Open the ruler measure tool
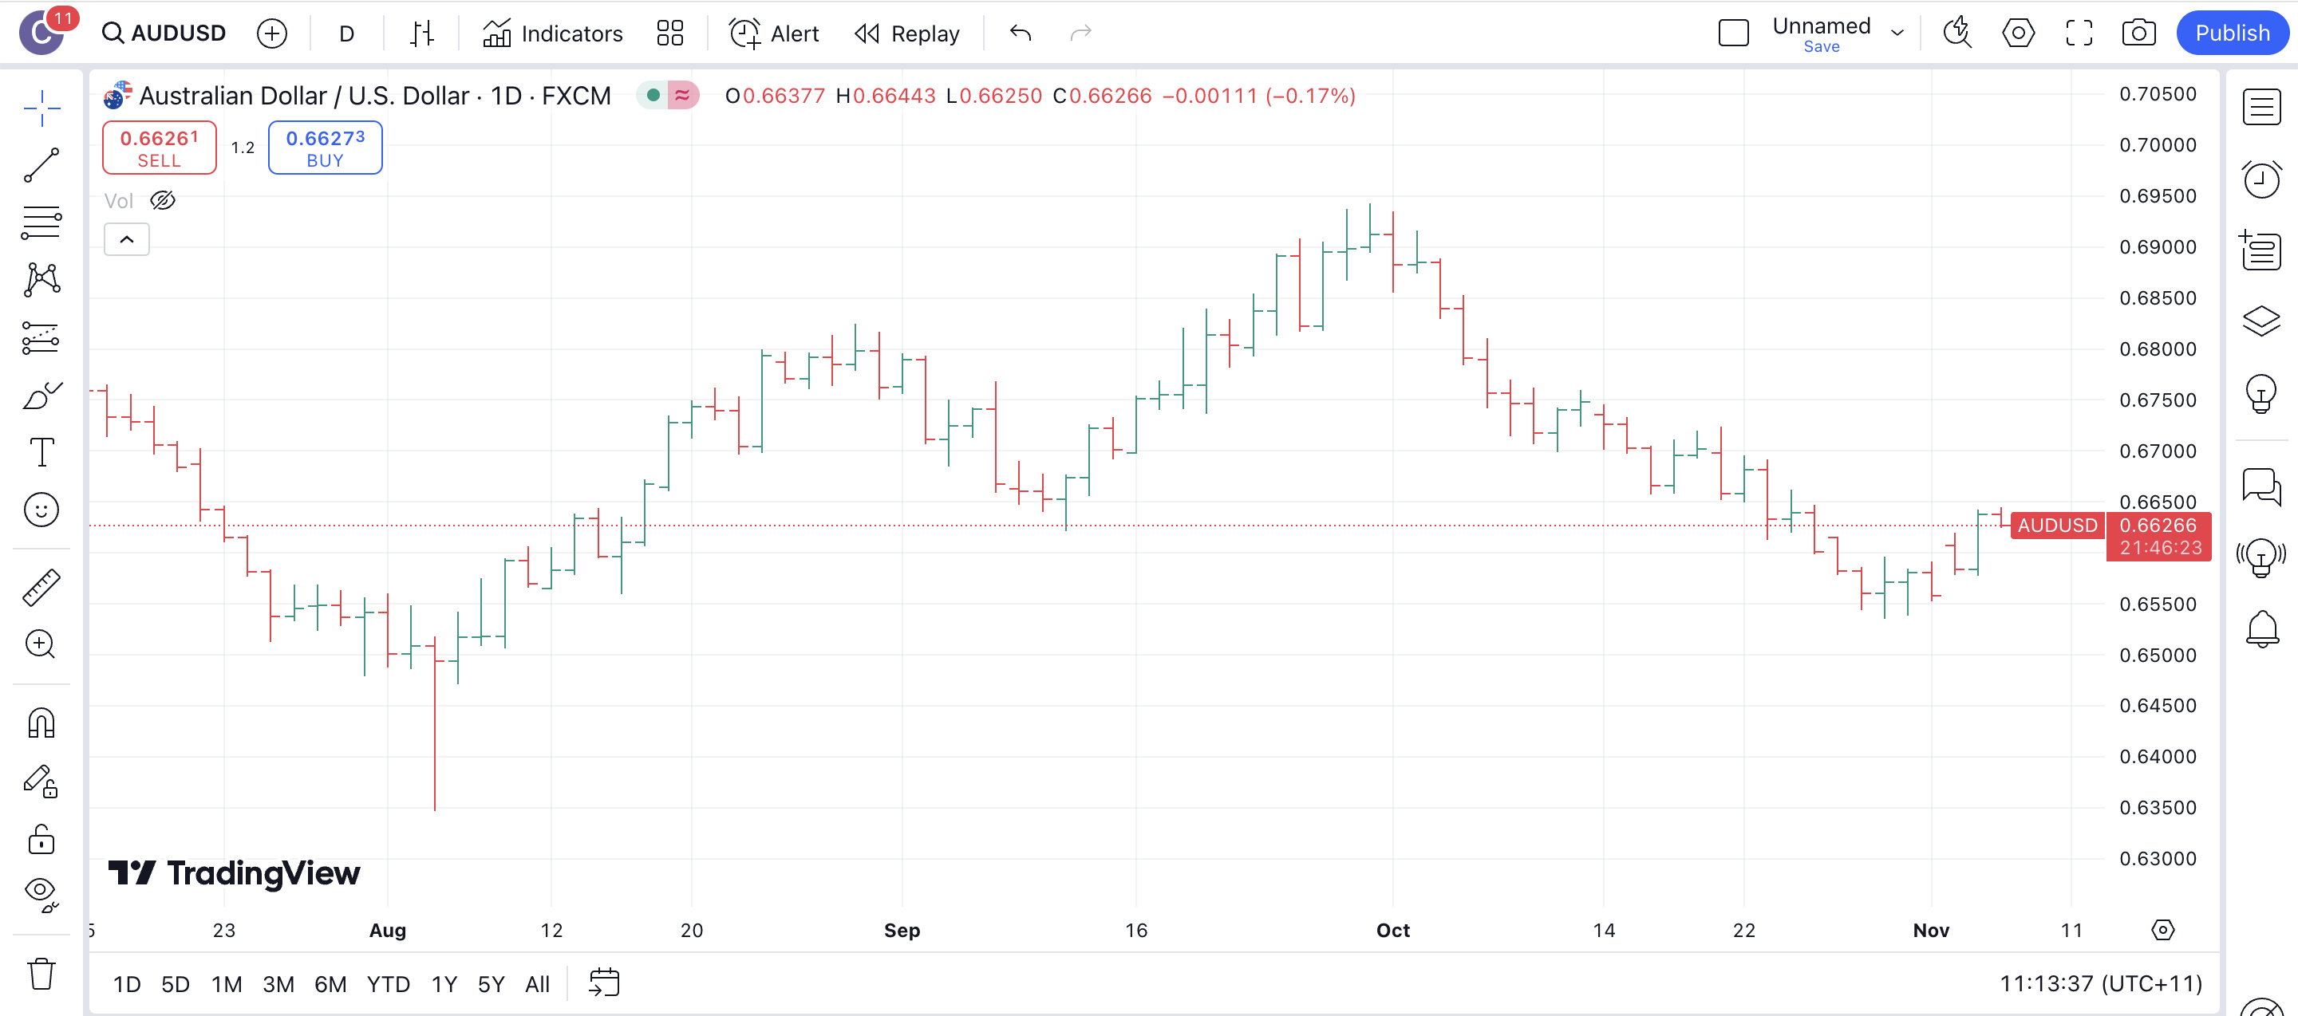 pyautogui.click(x=41, y=587)
